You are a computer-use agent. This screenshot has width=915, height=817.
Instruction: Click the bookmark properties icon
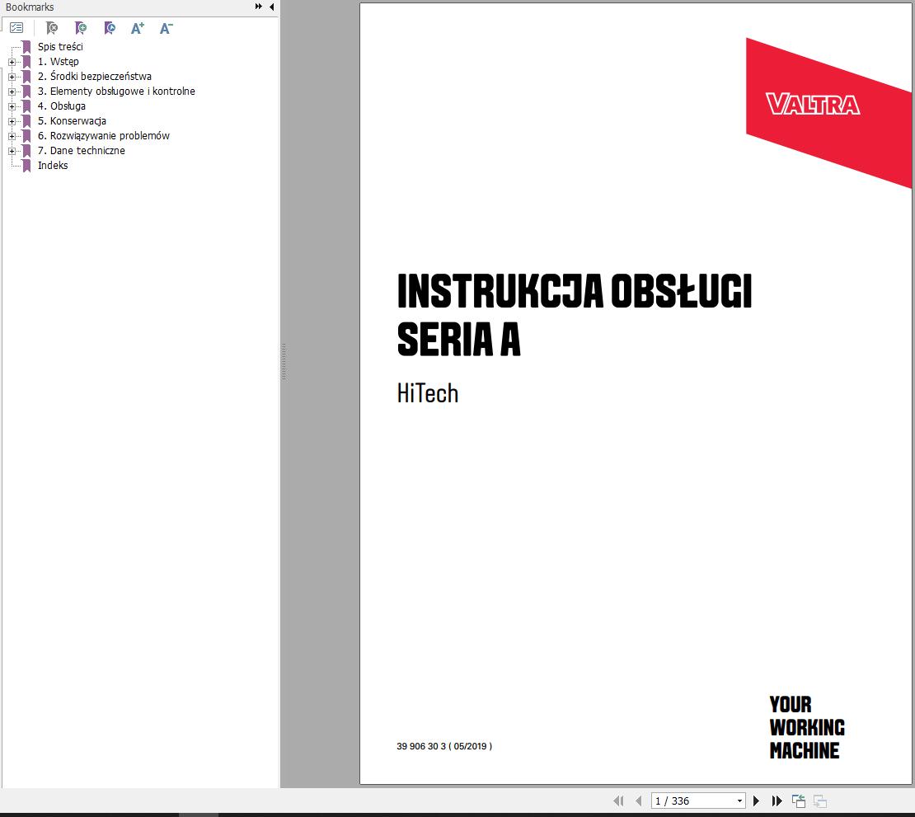[109, 28]
